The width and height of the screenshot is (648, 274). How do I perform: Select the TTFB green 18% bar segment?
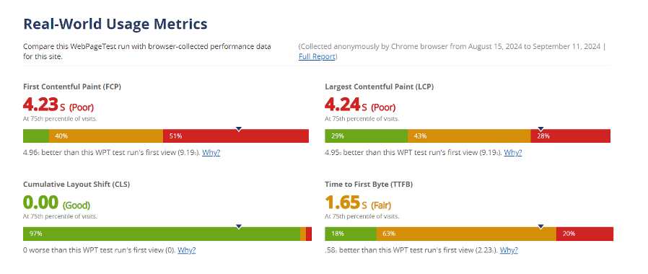(351, 234)
